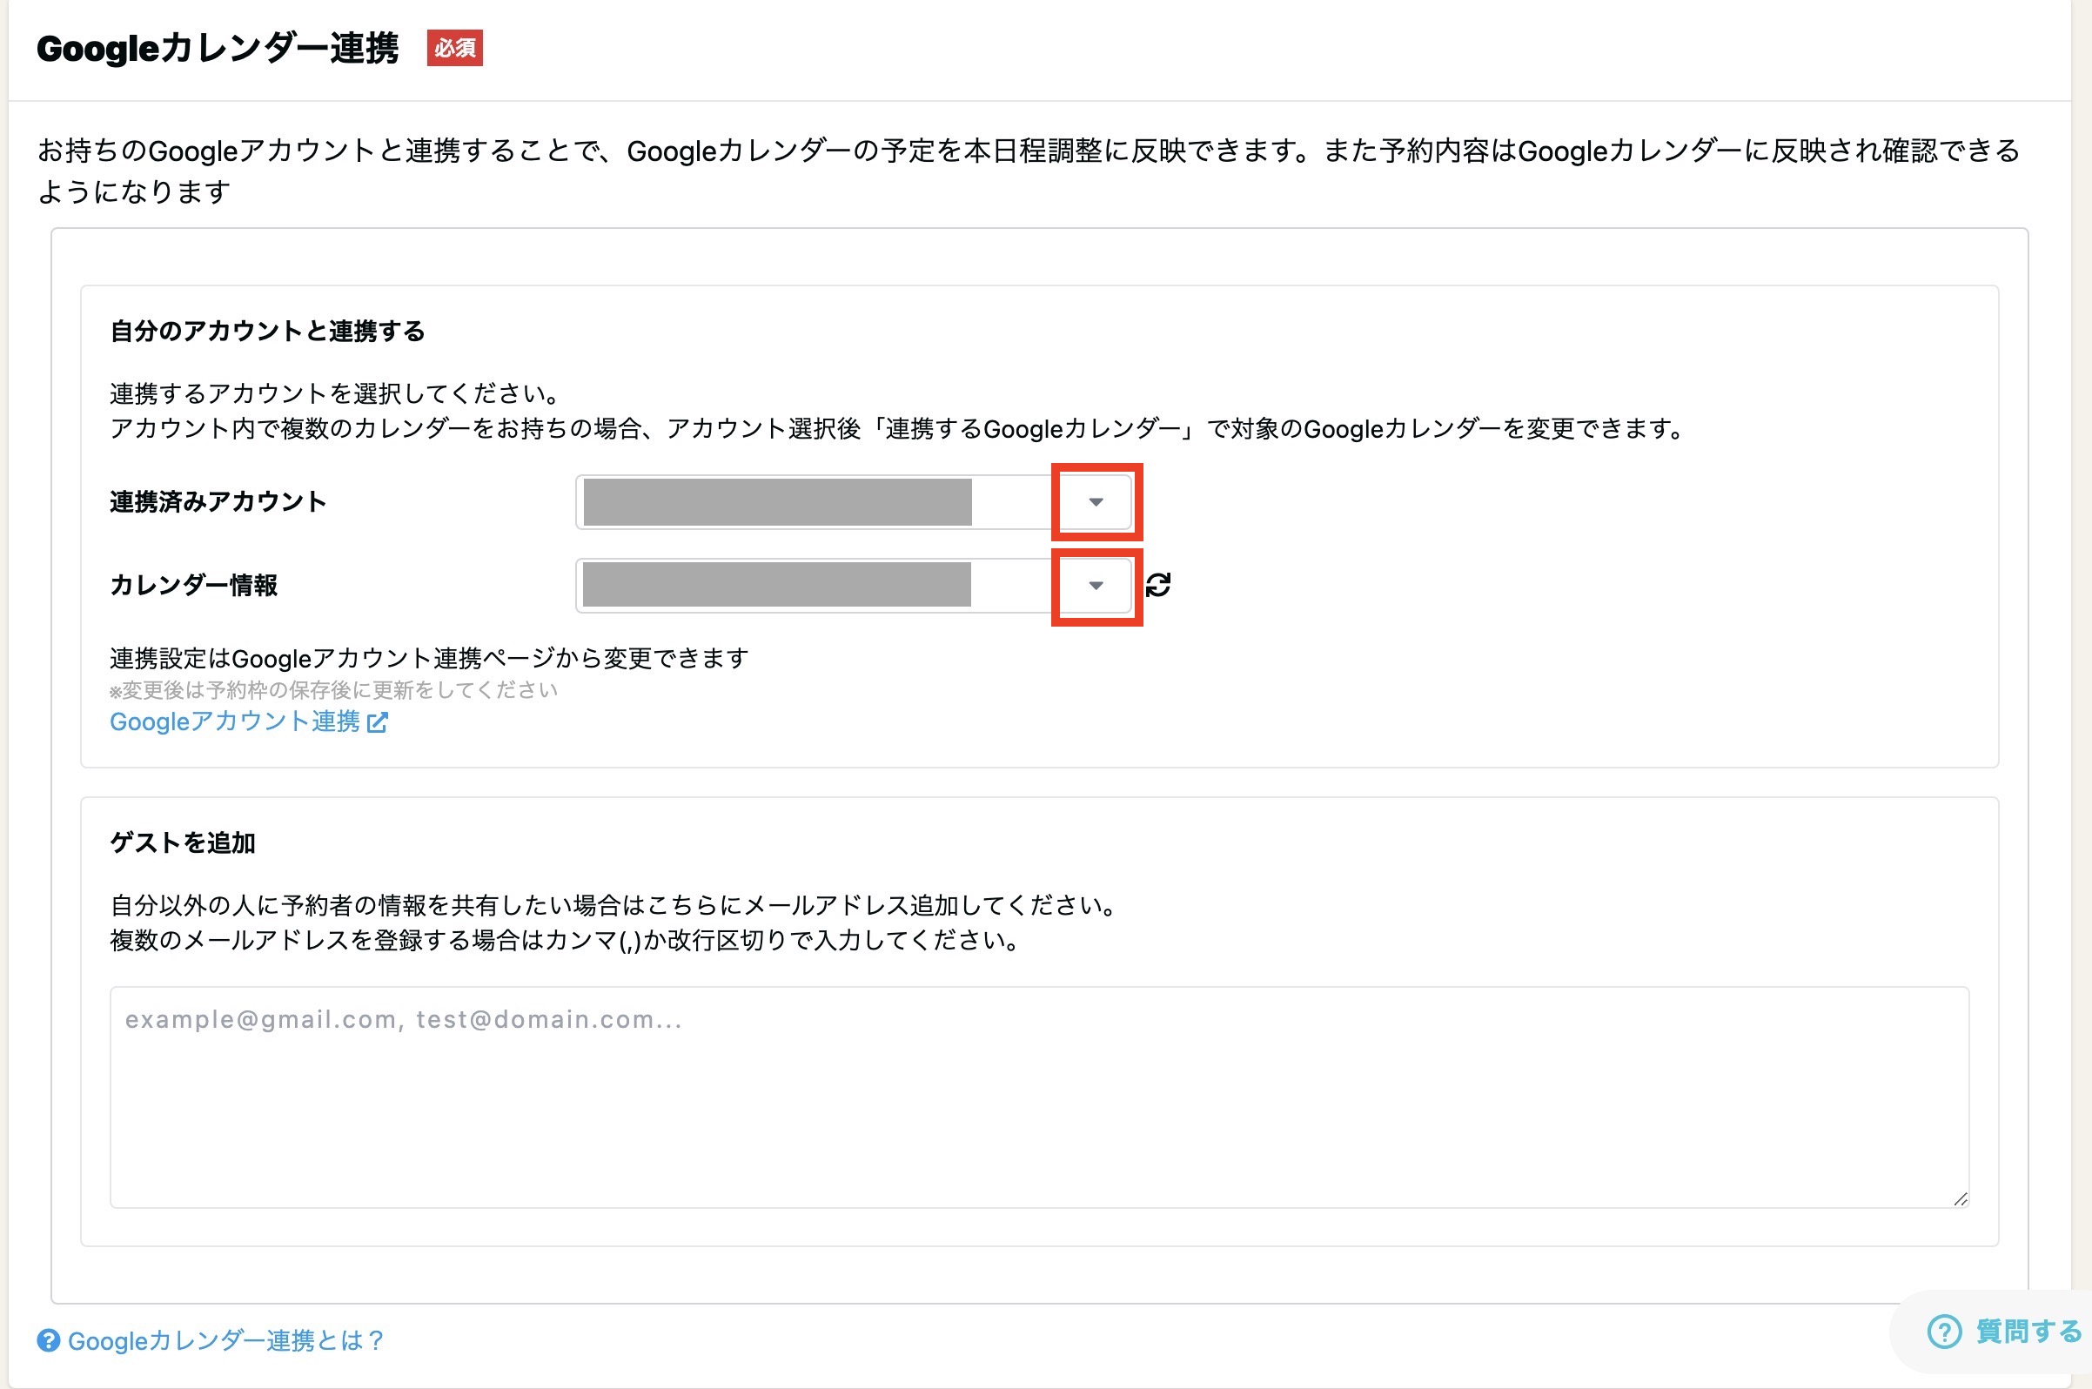The height and width of the screenshot is (1389, 2092).
Task: Click the circled question icon in 質問する
Action: point(1944,1332)
